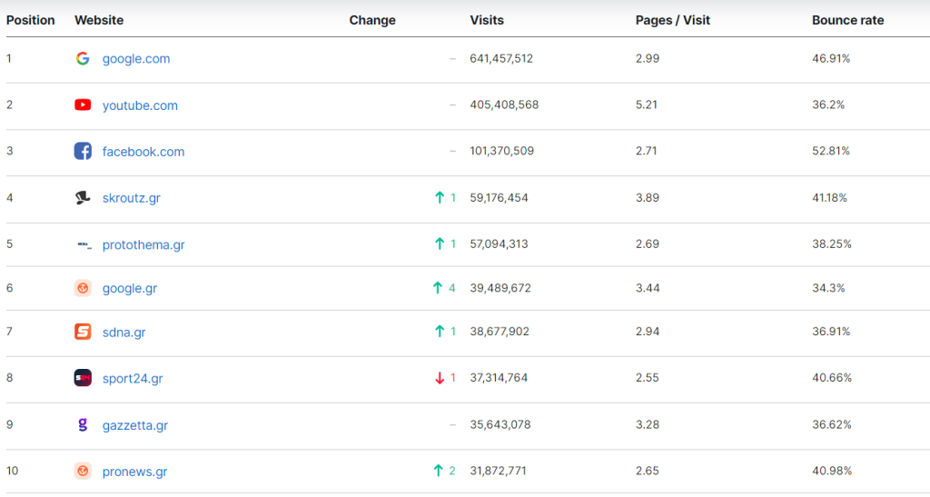Click the Facebook logo icon
Viewport: 930px width, 497px height.
coord(83,152)
